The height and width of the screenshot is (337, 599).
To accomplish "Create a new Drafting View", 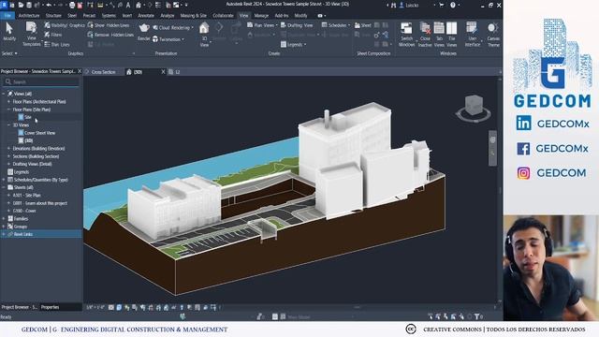I will [x=297, y=25].
